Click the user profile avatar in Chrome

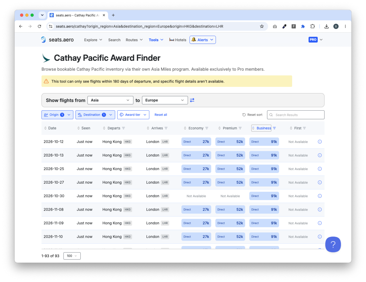tap(336, 26)
